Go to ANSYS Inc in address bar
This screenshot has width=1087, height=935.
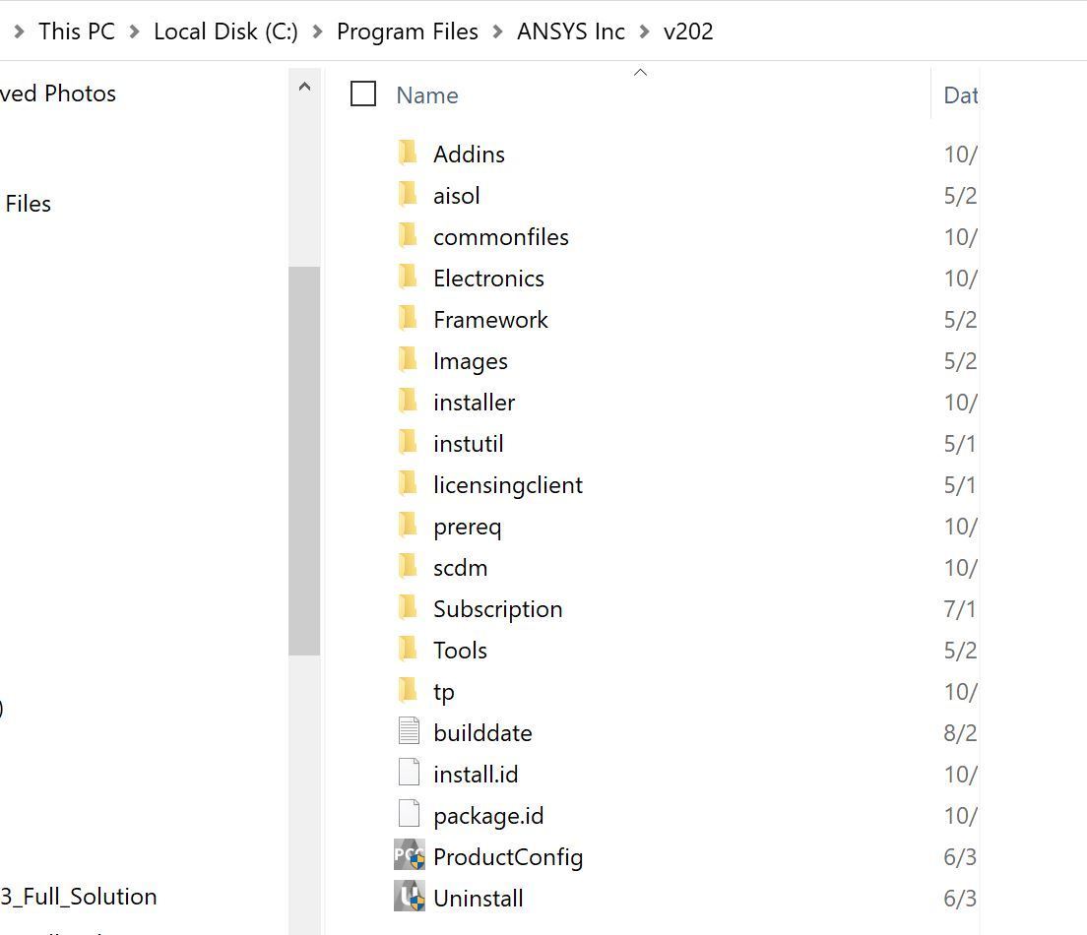click(571, 31)
